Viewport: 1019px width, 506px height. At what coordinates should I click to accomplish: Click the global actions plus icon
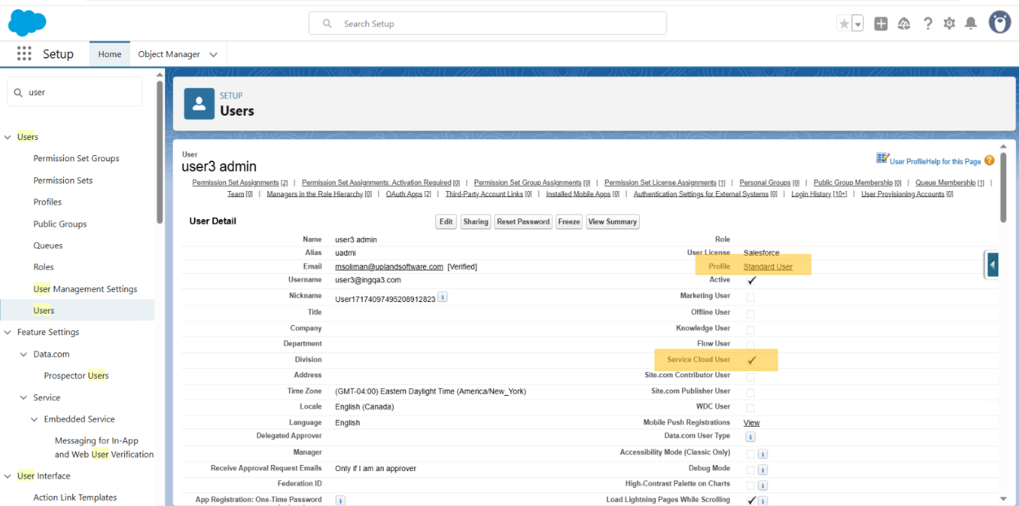tap(880, 24)
